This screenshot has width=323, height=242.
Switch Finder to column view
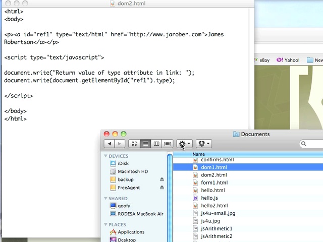coord(156,144)
